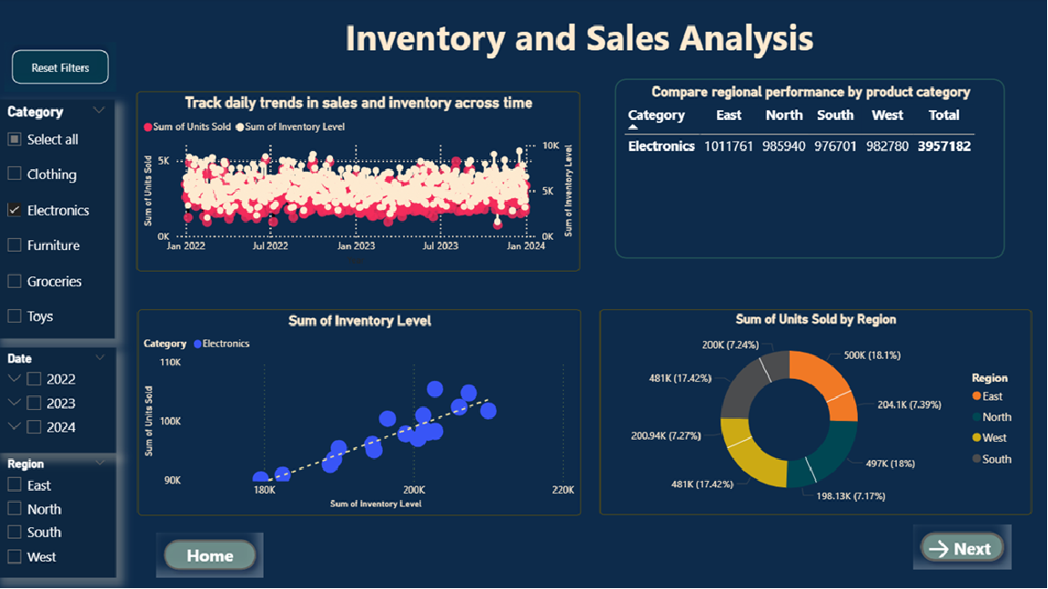The image size is (1048, 589).
Task: Select the West legend yellow marker
Action: [977, 438]
